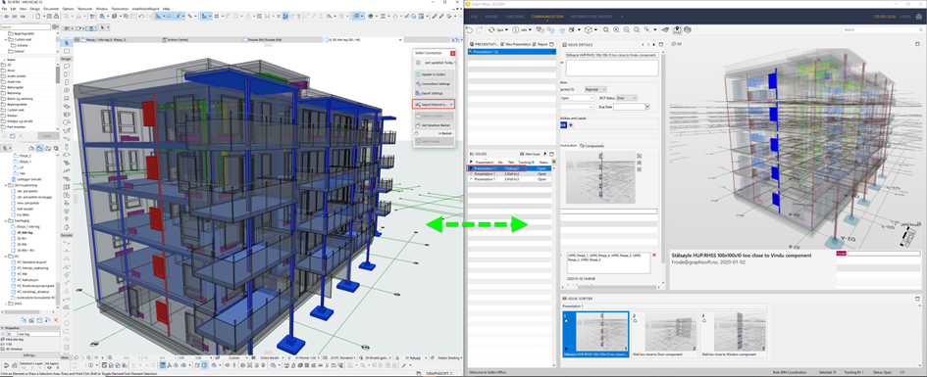Open the Teamwork menu in ARCHICAD
Image resolution: width=927 pixels, height=377 pixels.
tap(84, 9)
